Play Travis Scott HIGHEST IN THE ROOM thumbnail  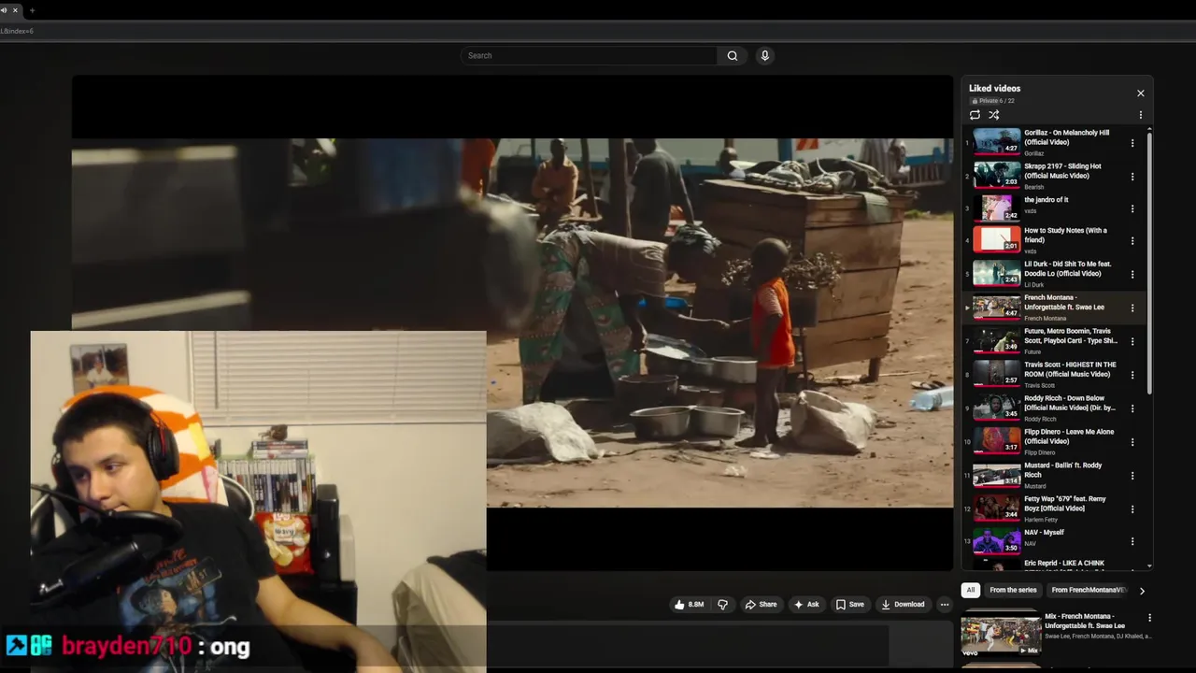[997, 374]
